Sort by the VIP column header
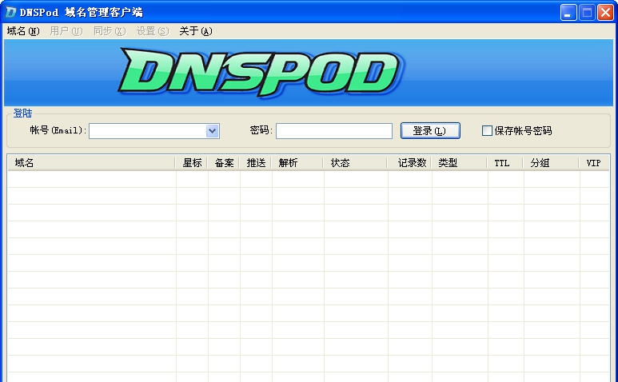Screen dimensions: 618x382 point(594,163)
